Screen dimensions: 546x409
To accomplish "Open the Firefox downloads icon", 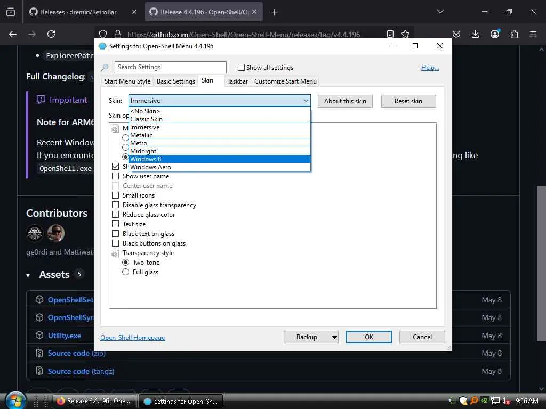I will (475, 34).
